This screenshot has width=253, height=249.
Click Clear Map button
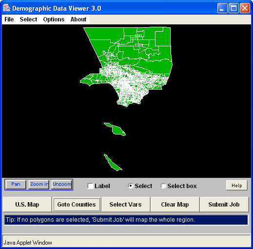click(175, 205)
